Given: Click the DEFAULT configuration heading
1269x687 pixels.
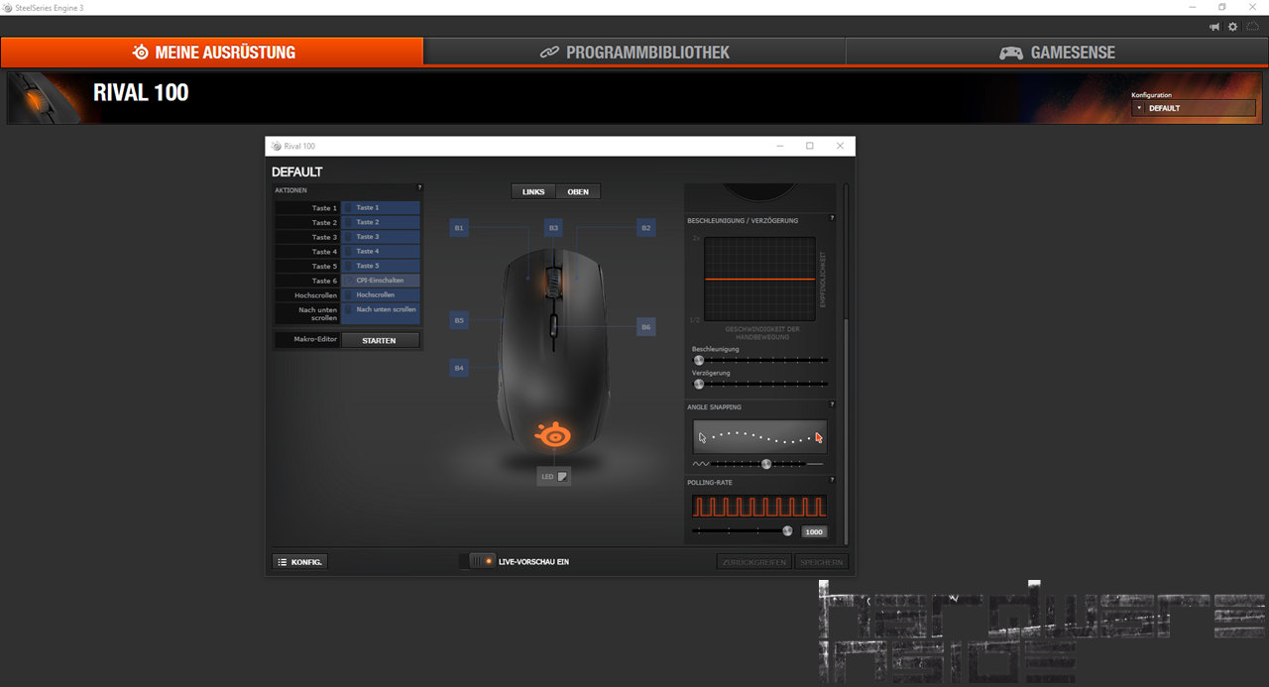Looking at the screenshot, I should 297,172.
